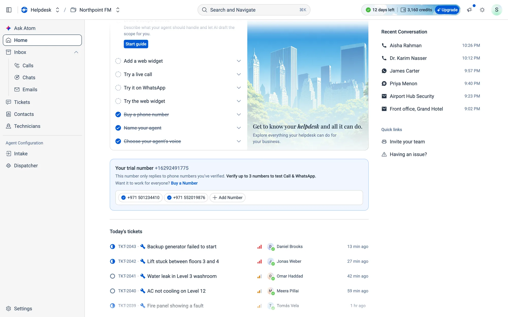Check the Try a live call step
The height and width of the screenshot is (317, 508).
118,74
